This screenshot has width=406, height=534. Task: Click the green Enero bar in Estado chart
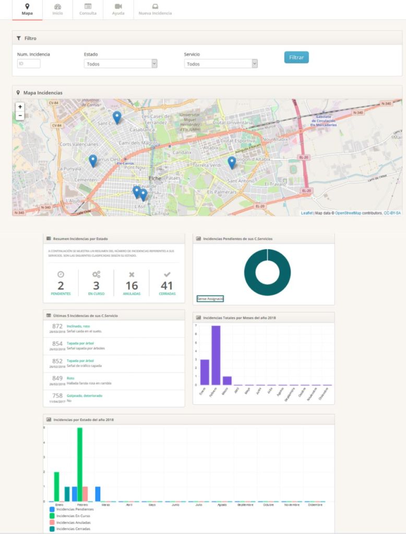(56, 487)
